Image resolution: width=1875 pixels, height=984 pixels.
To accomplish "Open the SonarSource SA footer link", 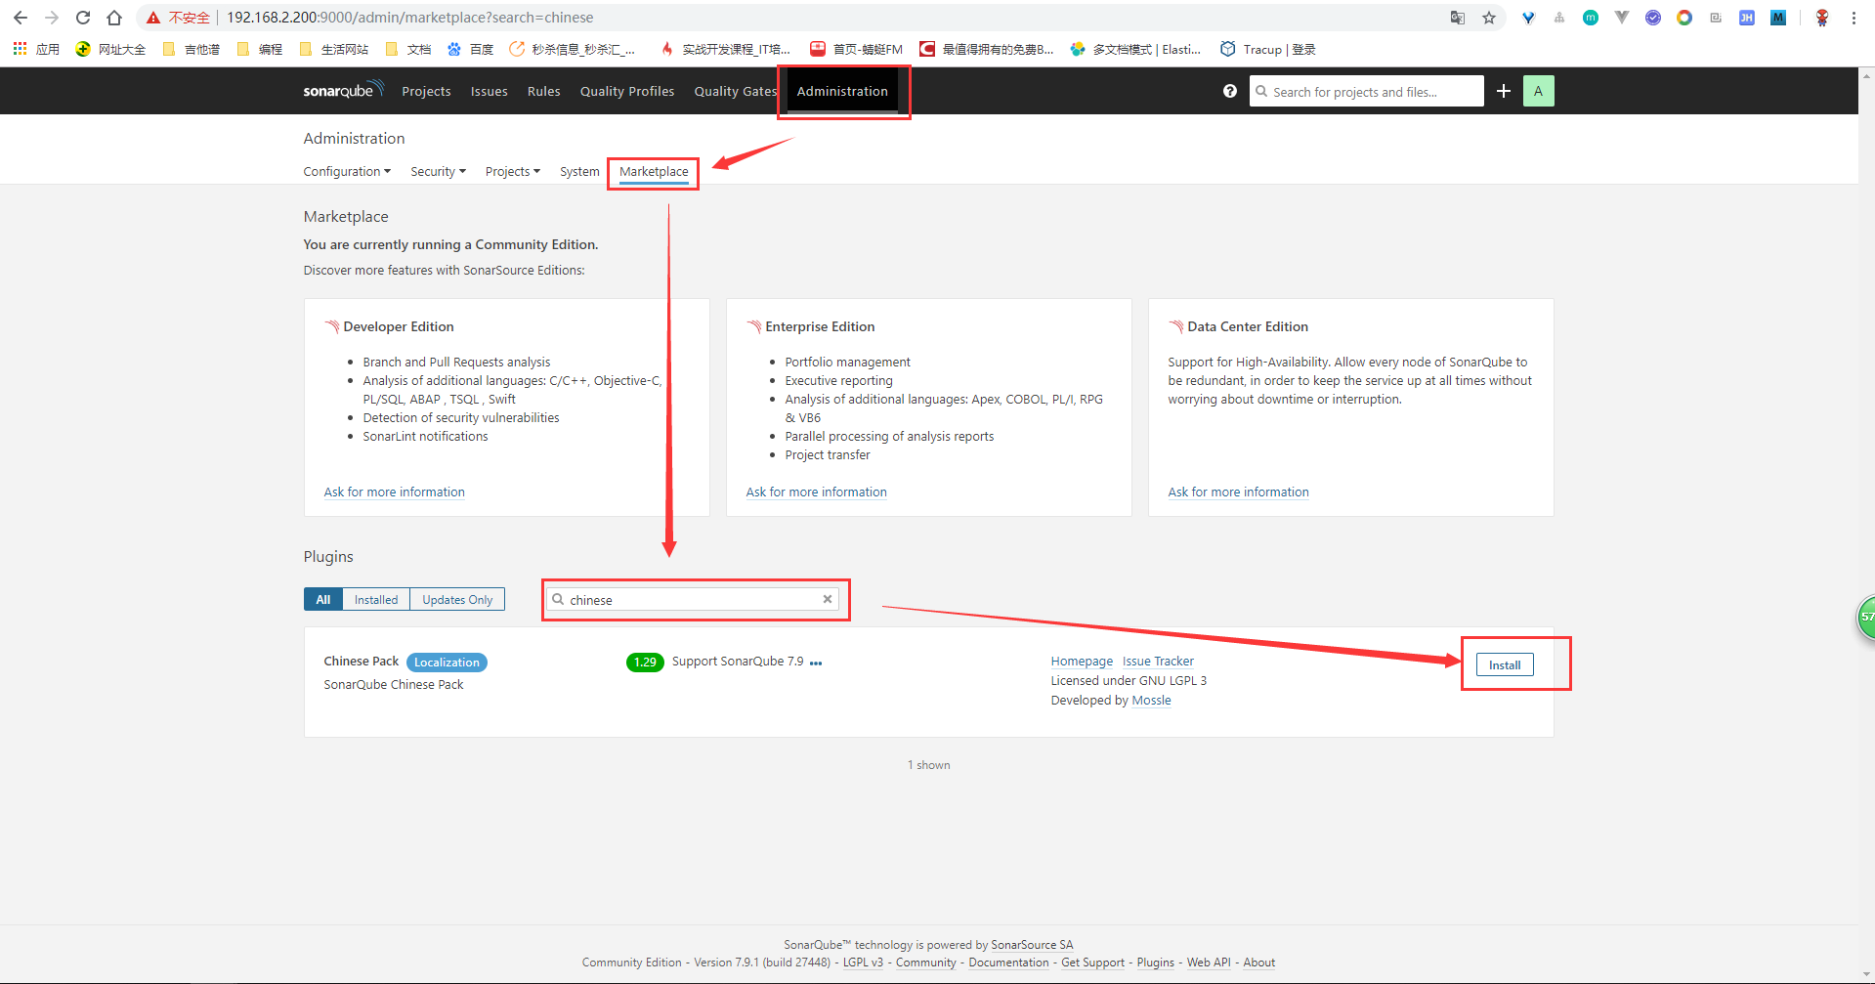I will pos(1032,945).
